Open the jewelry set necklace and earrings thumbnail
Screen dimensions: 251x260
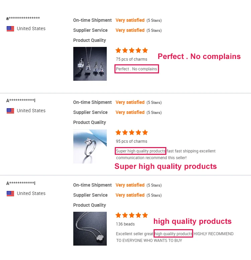(x=90, y=64)
